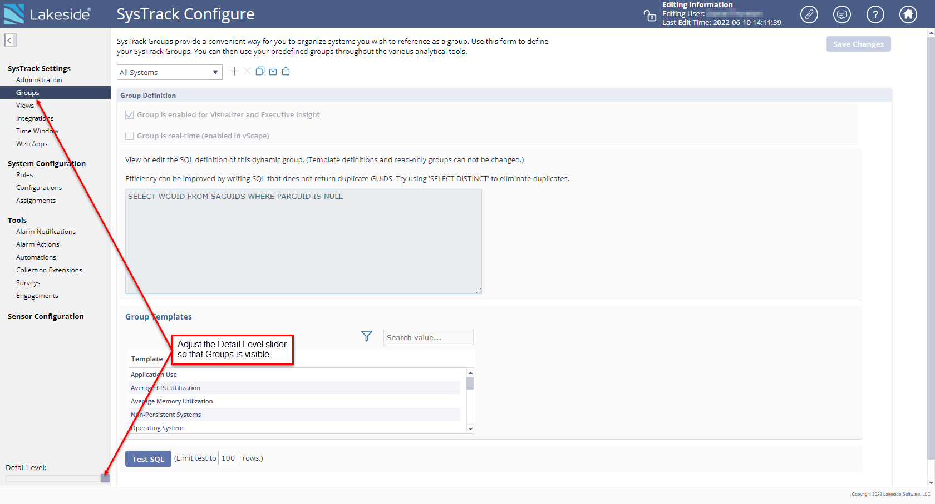Click the Test SQL button
Viewport: 935px width, 504px height.
(x=148, y=459)
